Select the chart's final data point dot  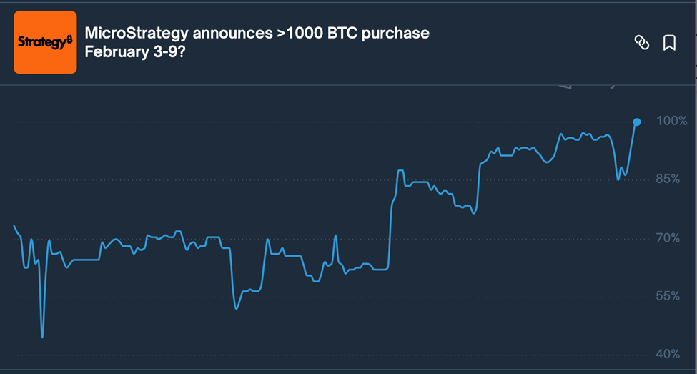637,122
